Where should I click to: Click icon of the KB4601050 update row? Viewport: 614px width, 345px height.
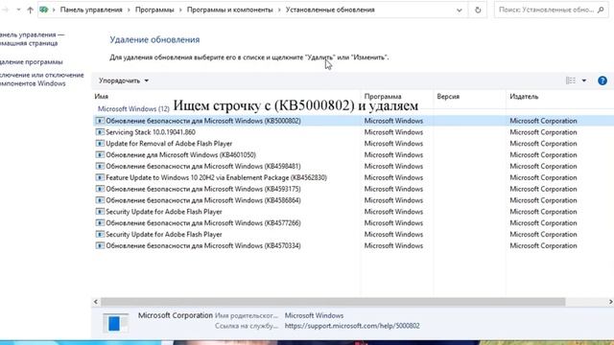point(100,155)
